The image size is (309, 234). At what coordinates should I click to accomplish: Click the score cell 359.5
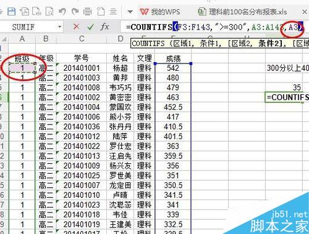(x=173, y=156)
